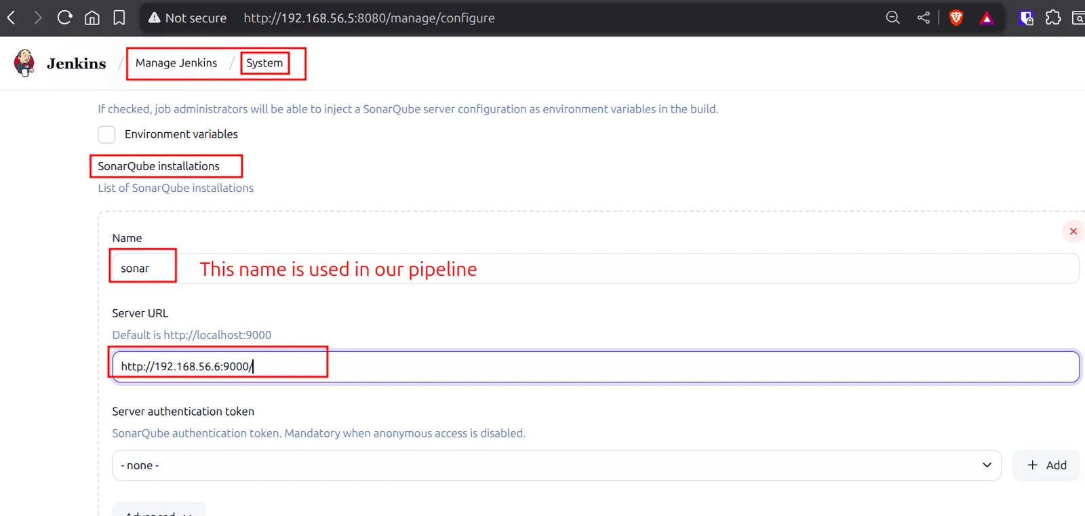Go back with browser back arrow
The width and height of the screenshot is (1085, 516).
coord(12,18)
